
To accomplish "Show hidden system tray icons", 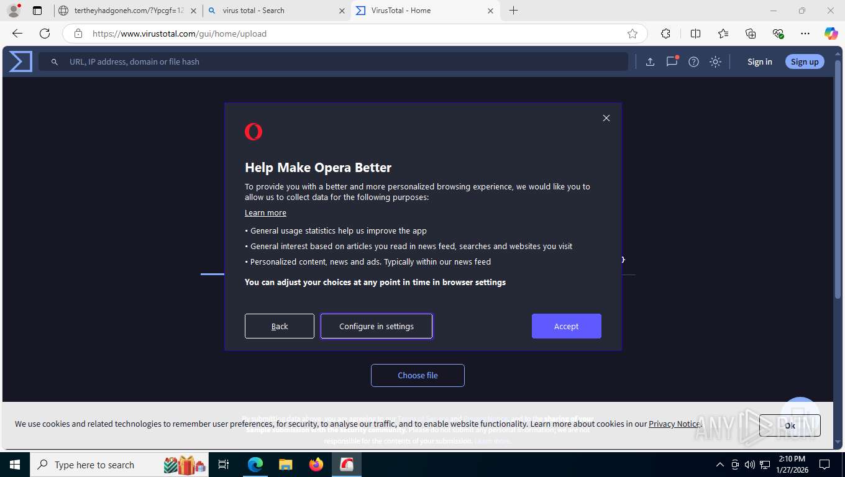I will coord(720,465).
